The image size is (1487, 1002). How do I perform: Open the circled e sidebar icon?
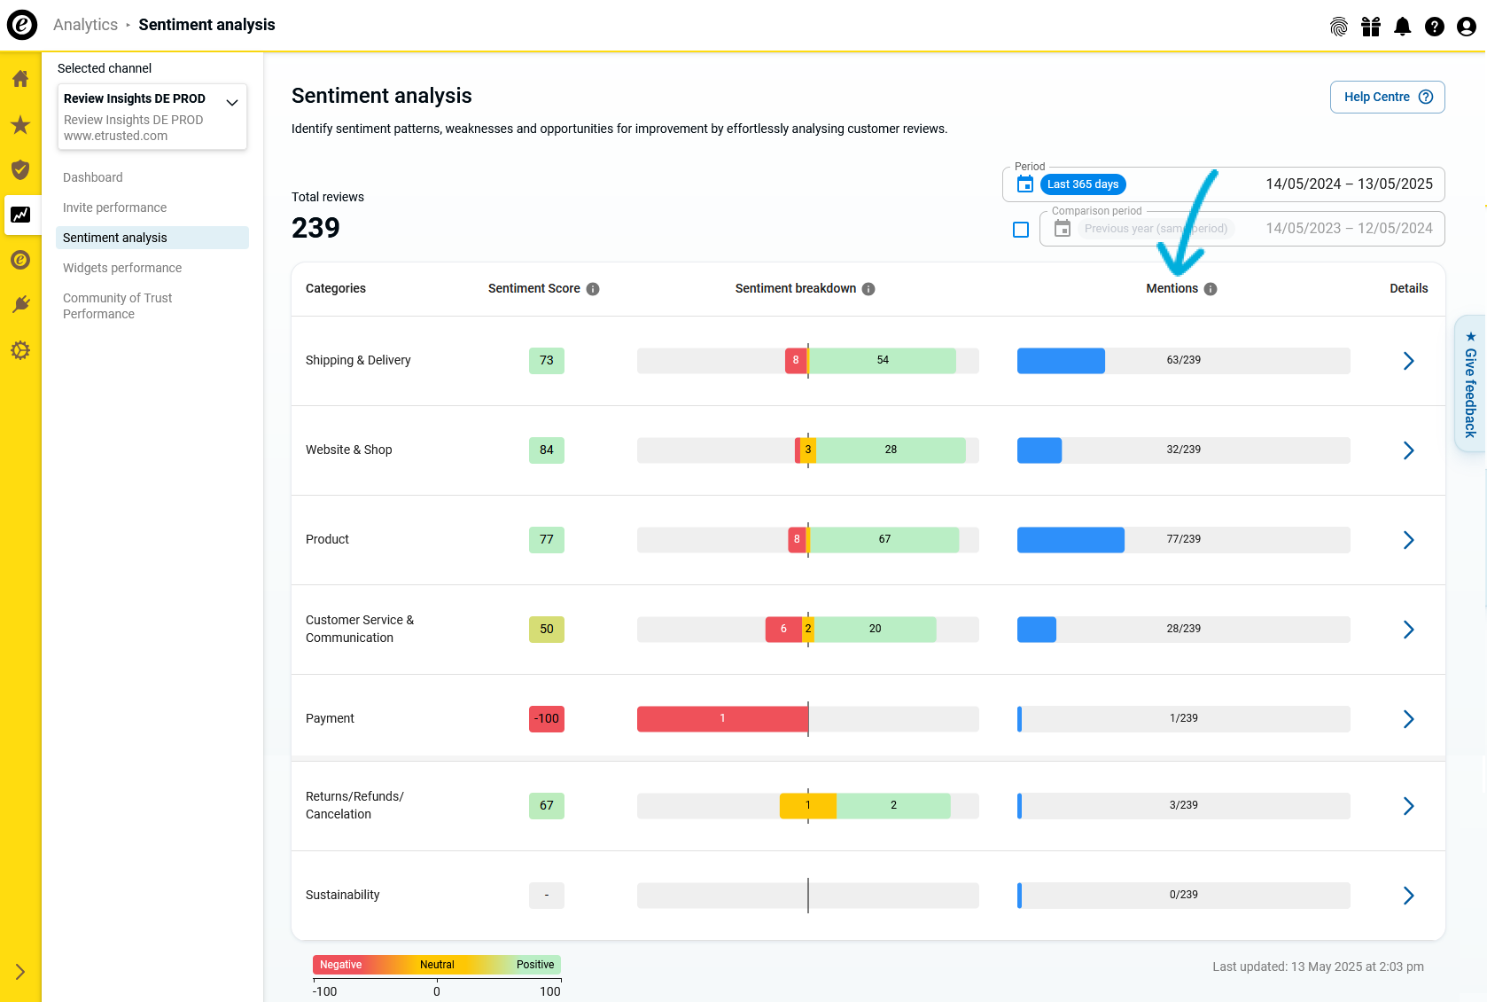20,260
